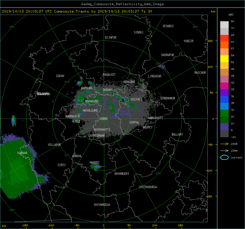Select the faint echo below Shorapur

162,67
